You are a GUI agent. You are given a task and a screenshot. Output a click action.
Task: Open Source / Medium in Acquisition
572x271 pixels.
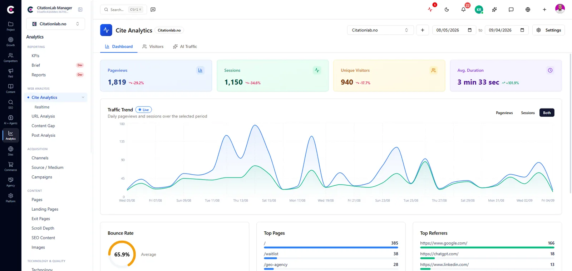[x=47, y=167]
